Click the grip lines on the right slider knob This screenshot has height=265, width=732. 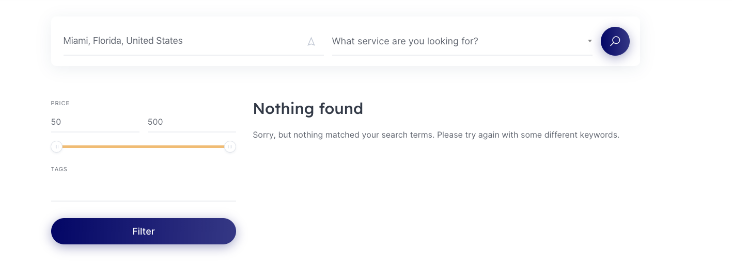coord(230,147)
